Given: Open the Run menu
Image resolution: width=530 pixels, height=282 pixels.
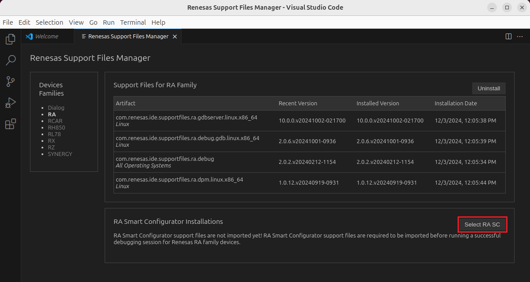Looking at the screenshot, I should click(109, 22).
